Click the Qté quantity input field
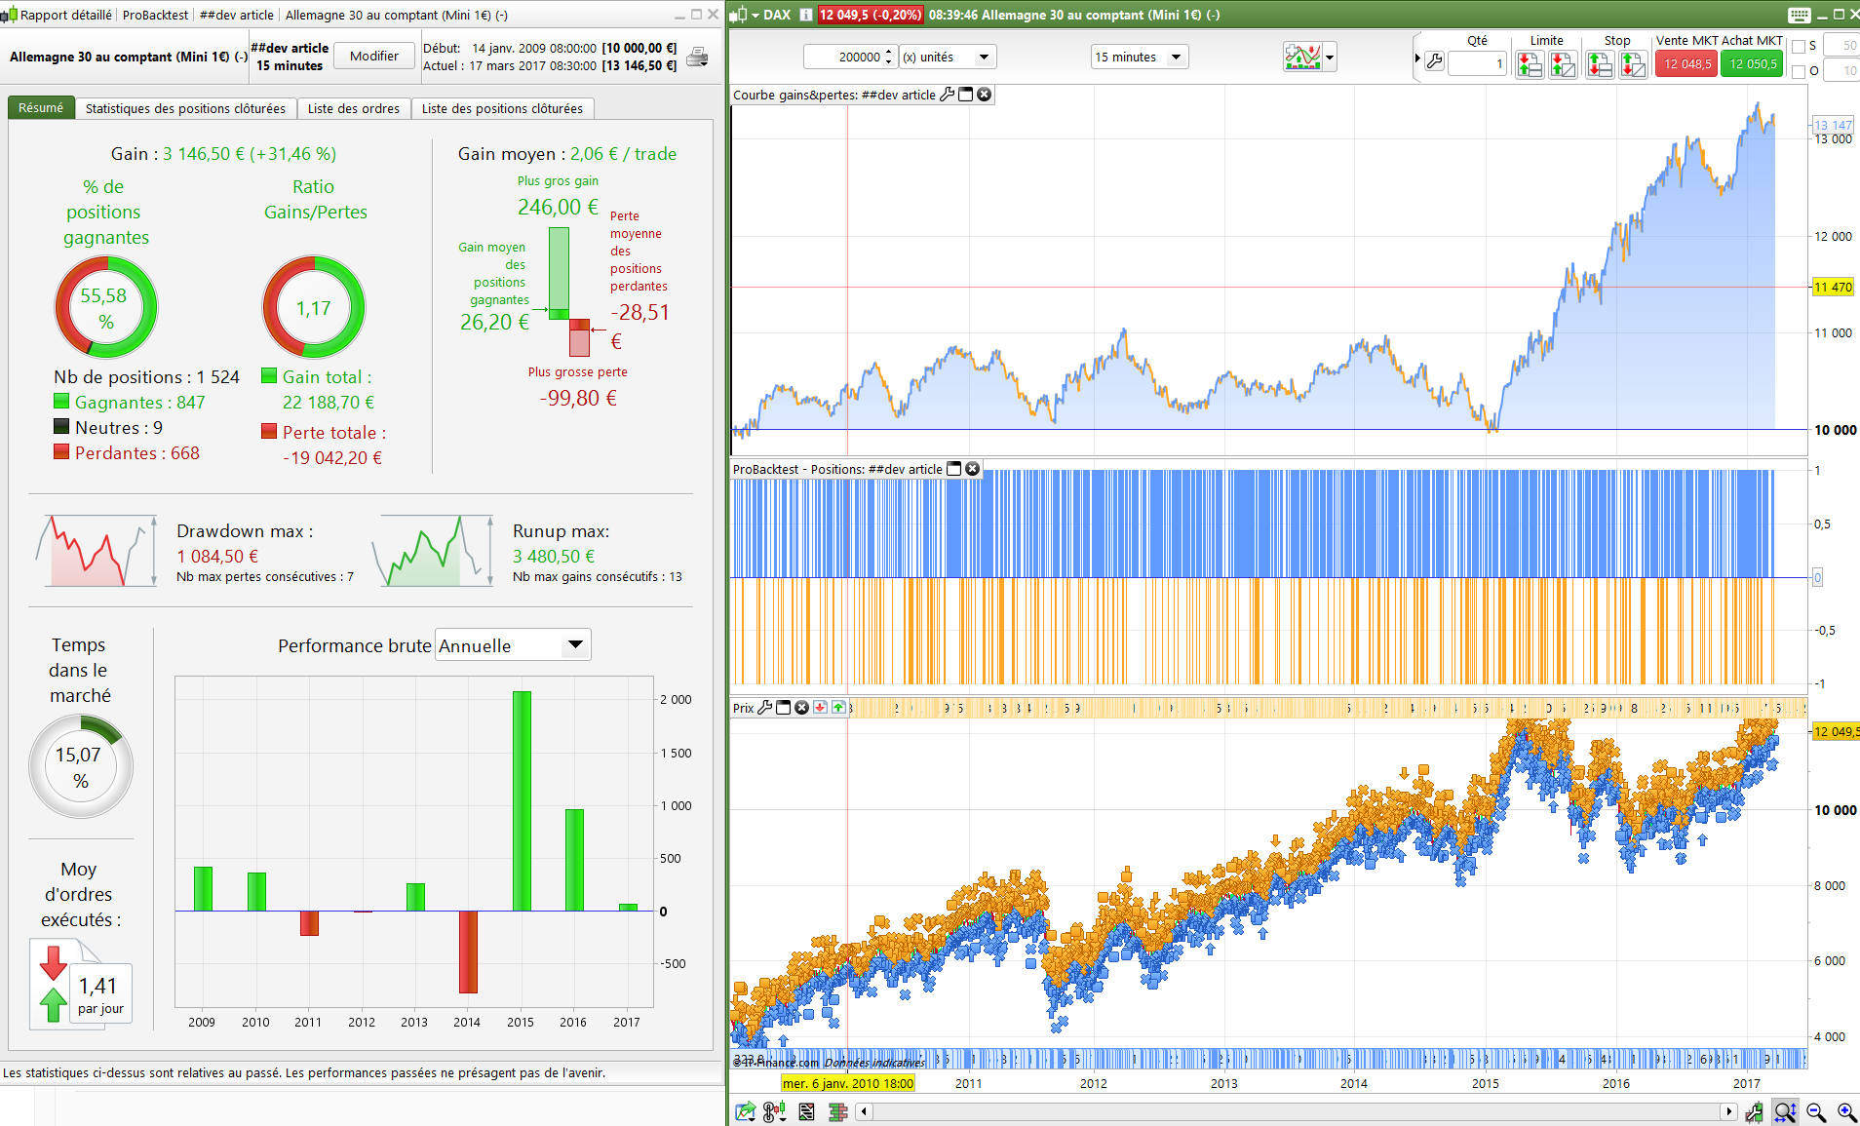1860x1126 pixels. coord(1478,63)
